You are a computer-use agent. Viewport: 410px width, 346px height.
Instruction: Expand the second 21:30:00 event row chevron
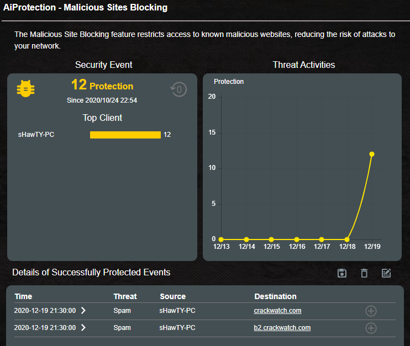[83, 328]
